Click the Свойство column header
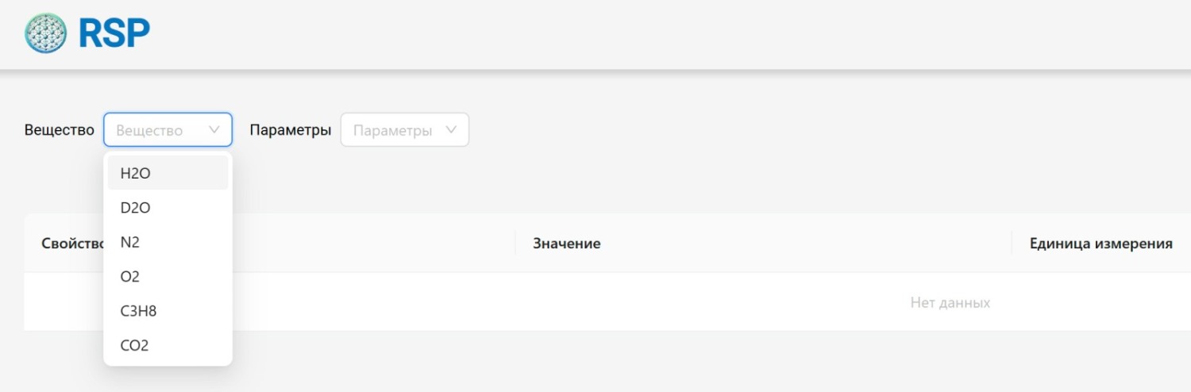 (x=72, y=244)
